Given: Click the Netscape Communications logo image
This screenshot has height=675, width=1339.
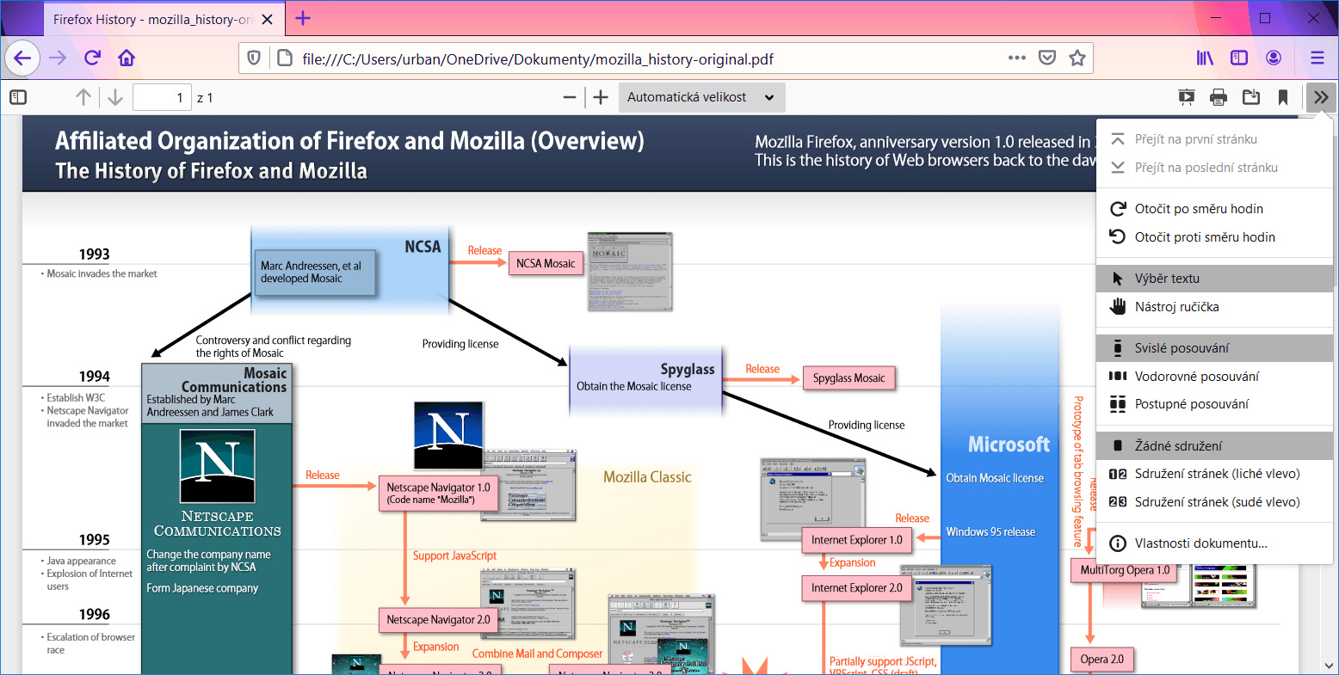Looking at the screenshot, I should [217, 465].
